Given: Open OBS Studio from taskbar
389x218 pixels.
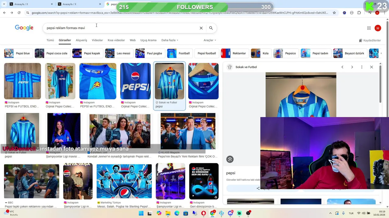Looking at the screenshot, I should point(248,213).
